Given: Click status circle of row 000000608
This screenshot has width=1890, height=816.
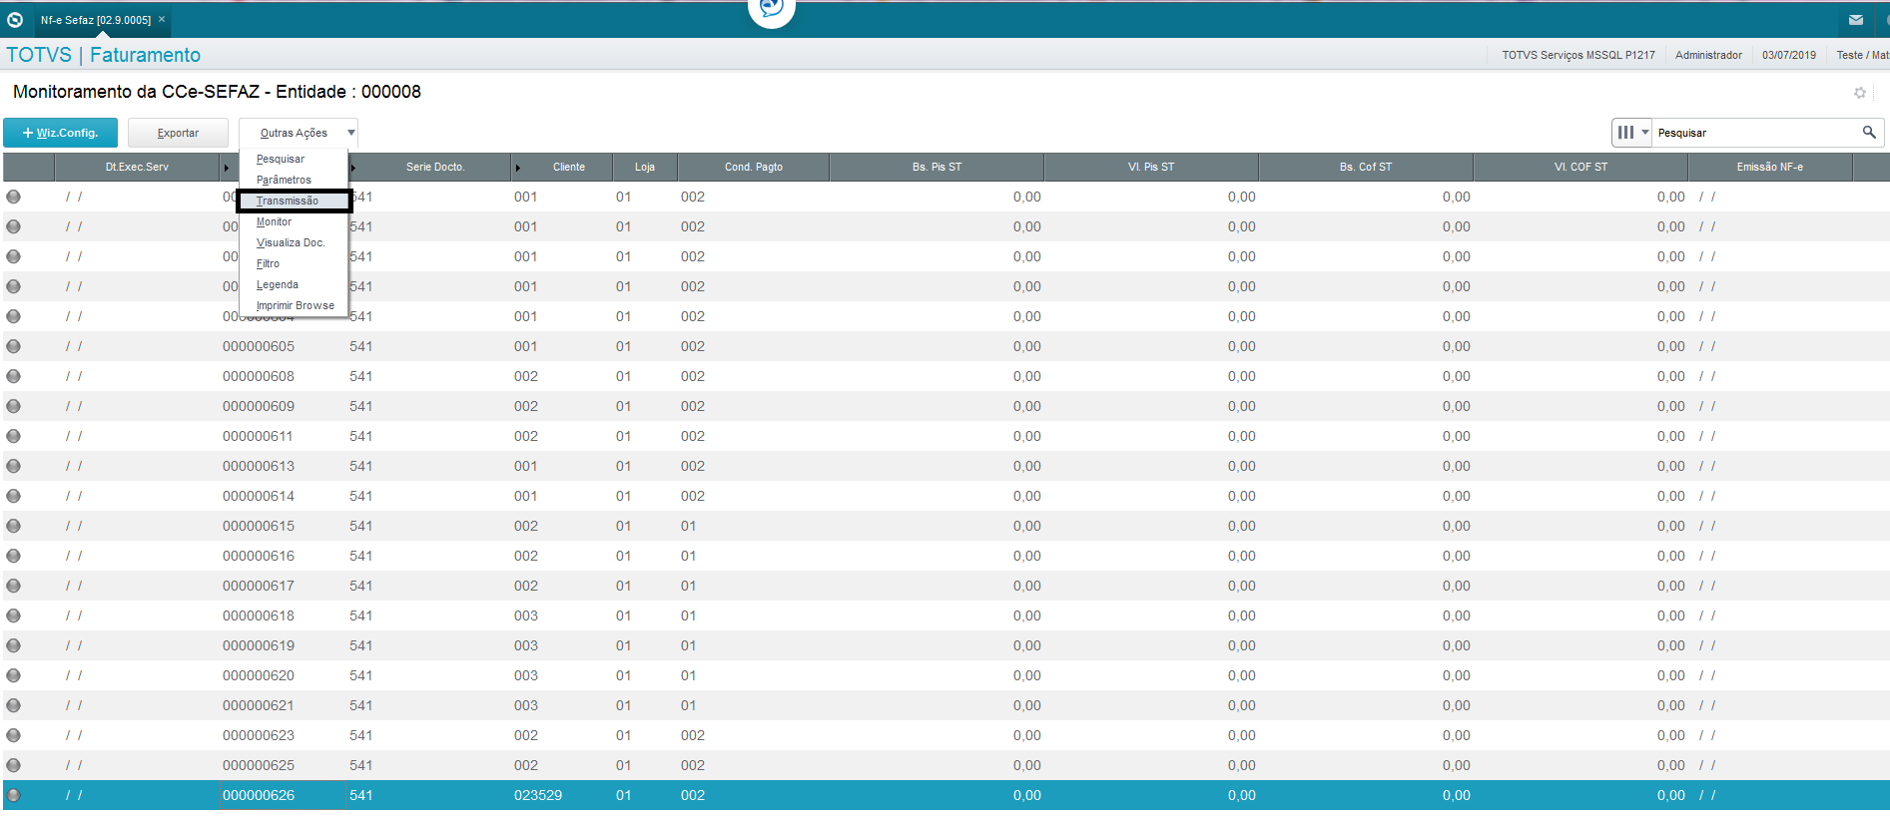Looking at the screenshot, I should (x=13, y=376).
